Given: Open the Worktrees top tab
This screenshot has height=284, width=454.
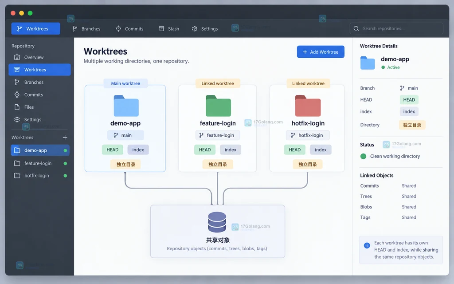Looking at the screenshot, I should 35,29.
